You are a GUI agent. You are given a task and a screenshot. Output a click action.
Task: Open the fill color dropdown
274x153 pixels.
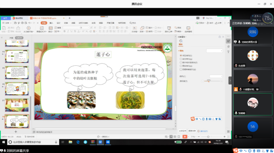(216, 76)
